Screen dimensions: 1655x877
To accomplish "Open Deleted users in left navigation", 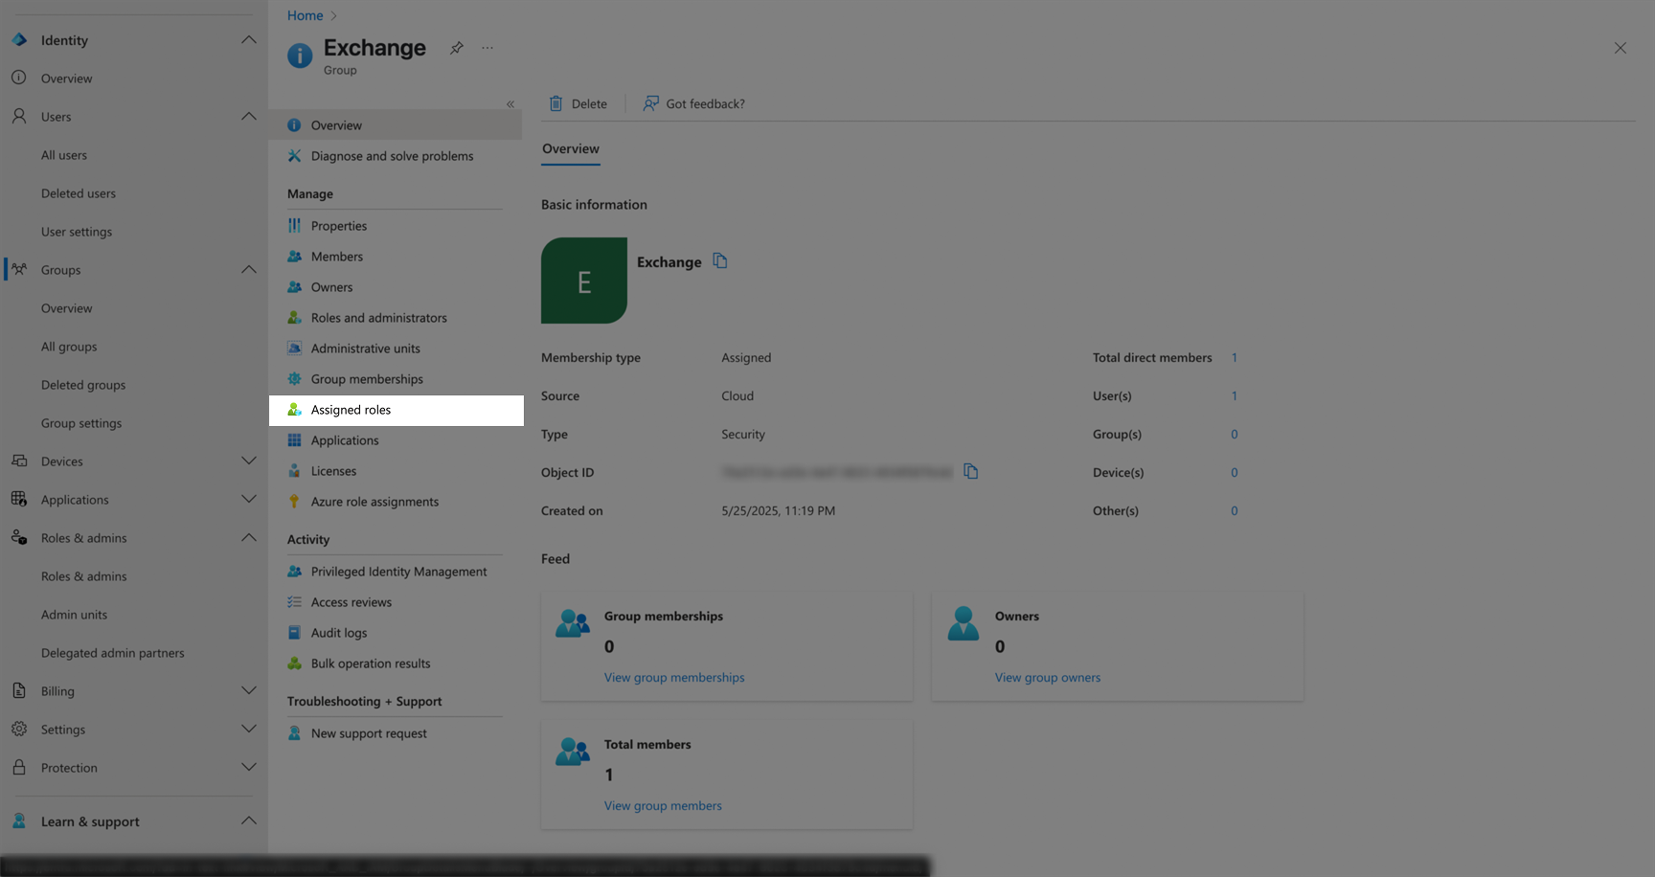I will (79, 193).
